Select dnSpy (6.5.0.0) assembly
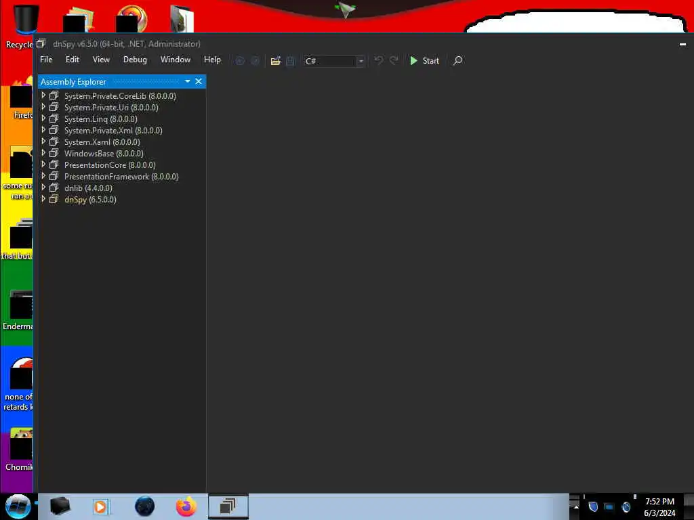 [90, 200]
